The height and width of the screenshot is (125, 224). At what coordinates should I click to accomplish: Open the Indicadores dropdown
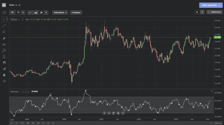(60, 13)
